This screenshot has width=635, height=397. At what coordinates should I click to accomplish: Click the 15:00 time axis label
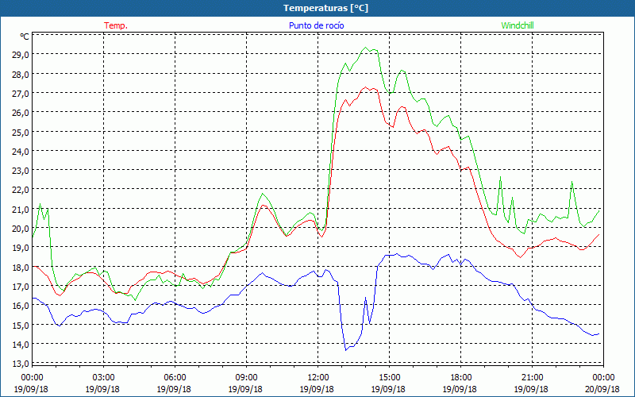389,378
